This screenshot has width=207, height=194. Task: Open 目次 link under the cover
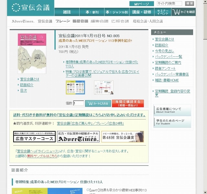click(24, 90)
